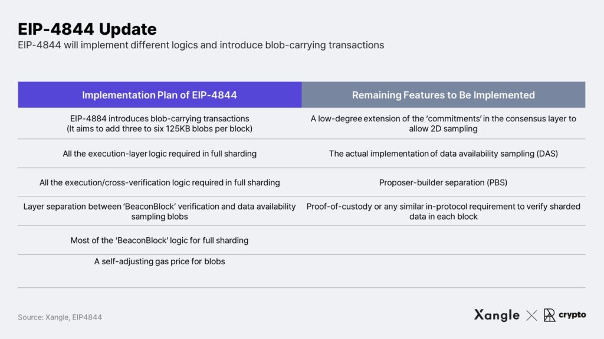Click the self-adjusting gas price row
The image size is (604, 339).
click(x=159, y=261)
